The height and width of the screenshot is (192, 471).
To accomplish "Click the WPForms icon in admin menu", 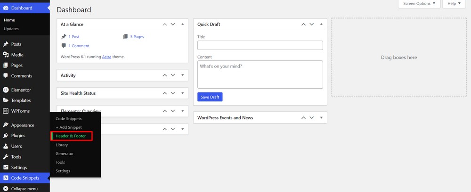I will 6,111.
